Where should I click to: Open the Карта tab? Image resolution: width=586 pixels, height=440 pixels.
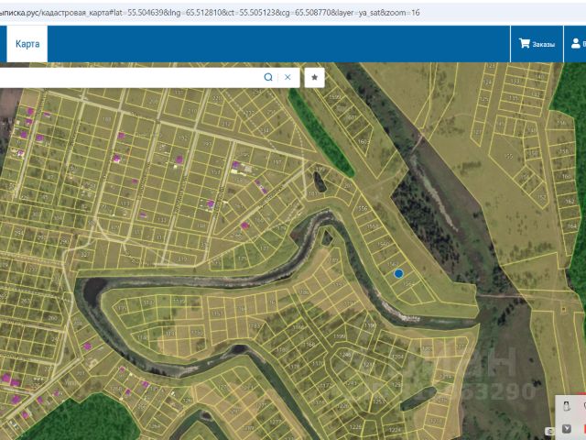click(27, 44)
